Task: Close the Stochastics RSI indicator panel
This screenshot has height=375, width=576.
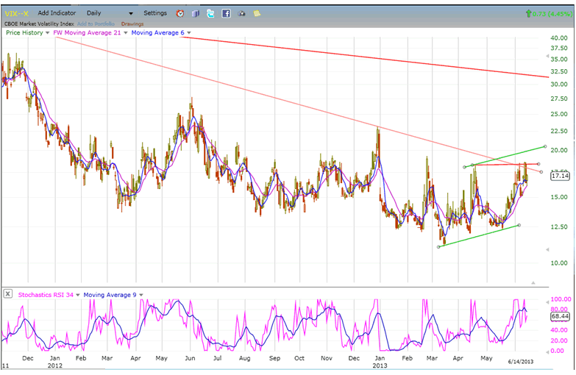Action: (x=7, y=294)
